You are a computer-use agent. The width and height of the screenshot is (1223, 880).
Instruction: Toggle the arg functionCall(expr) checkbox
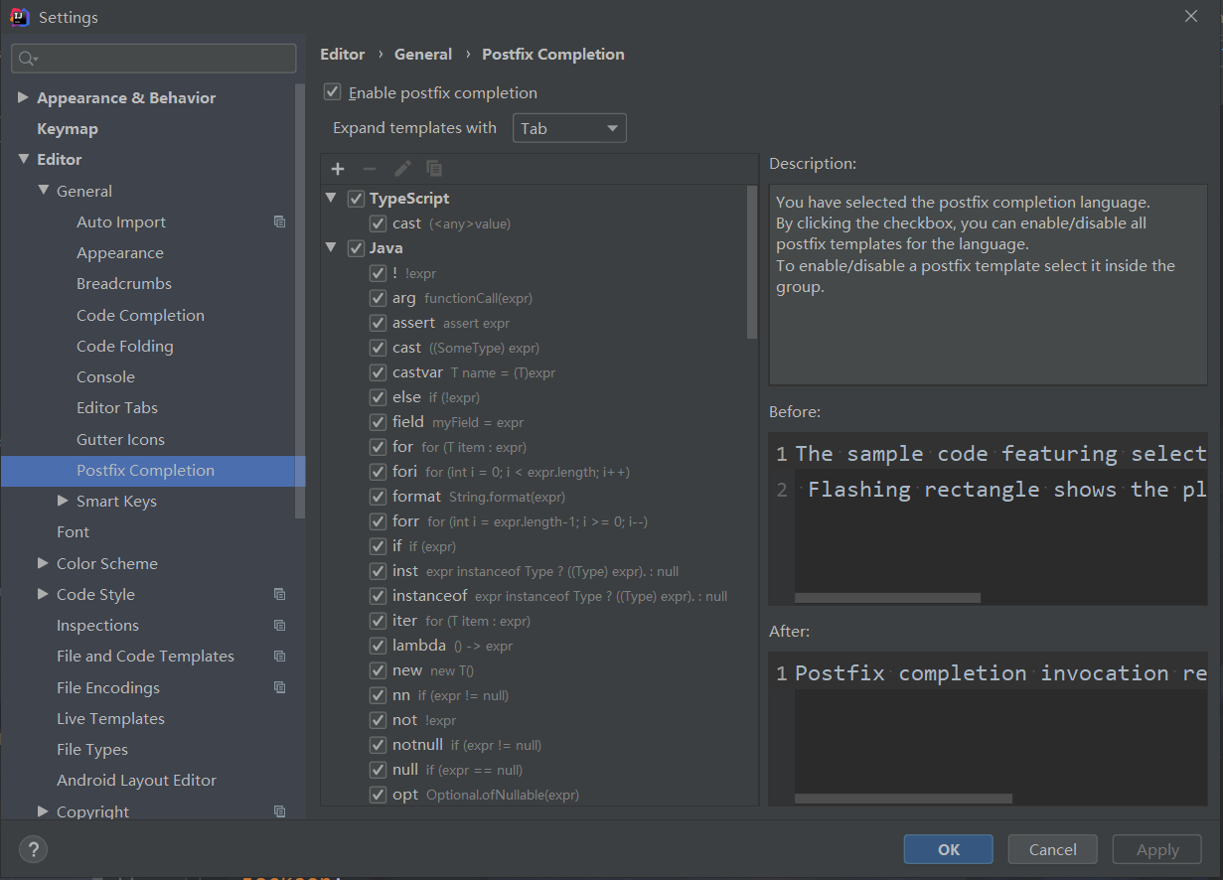[x=378, y=298]
